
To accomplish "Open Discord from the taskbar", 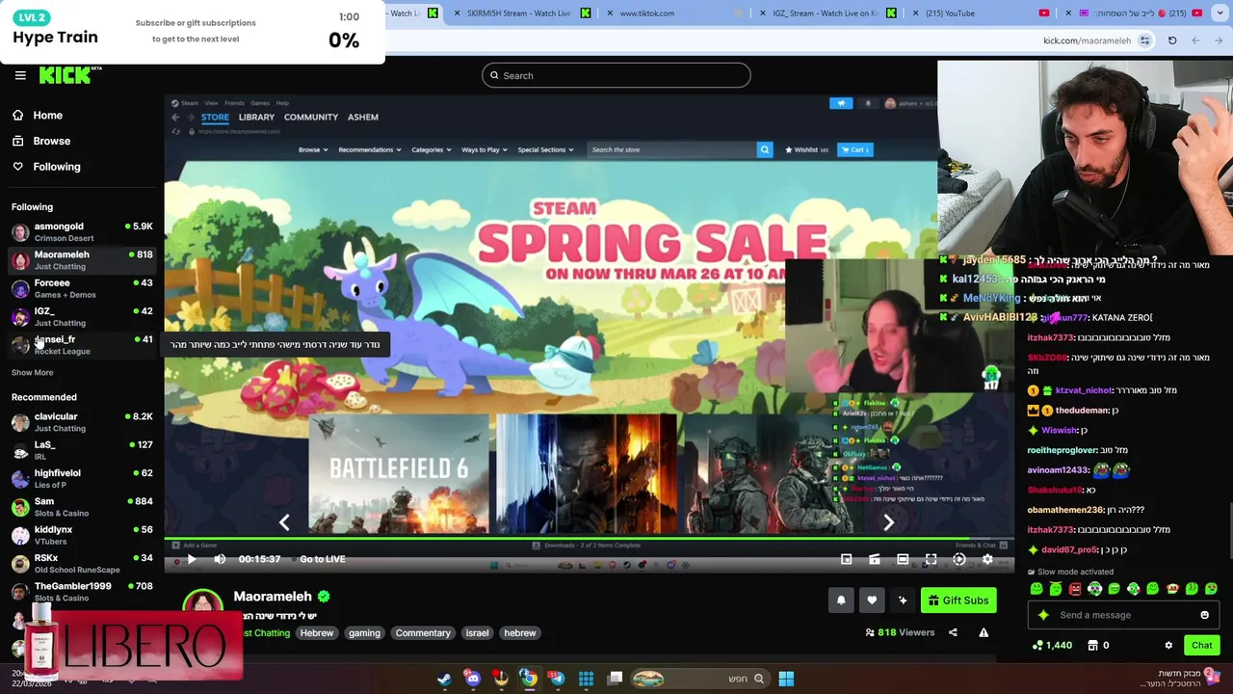I will [x=472, y=679].
